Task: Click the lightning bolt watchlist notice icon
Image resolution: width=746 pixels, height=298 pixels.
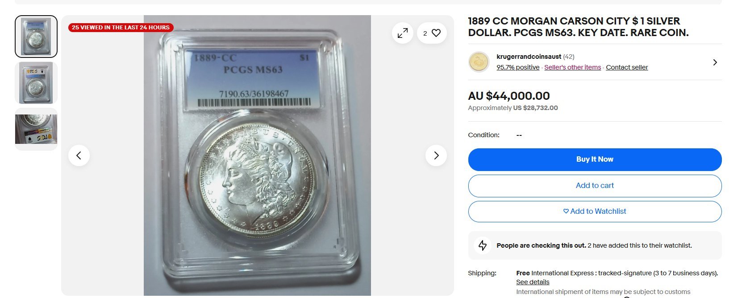Action: pos(483,245)
